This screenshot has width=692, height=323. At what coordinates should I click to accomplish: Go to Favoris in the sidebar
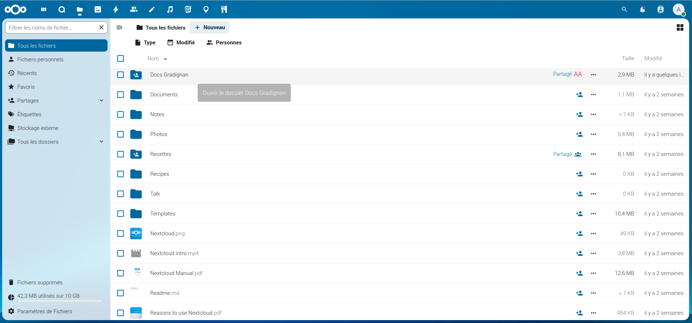tap(26, 87)
